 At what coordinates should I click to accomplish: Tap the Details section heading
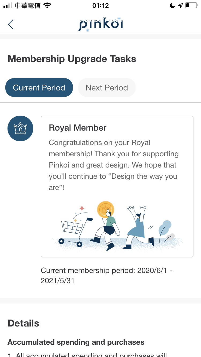pos(23,323)
